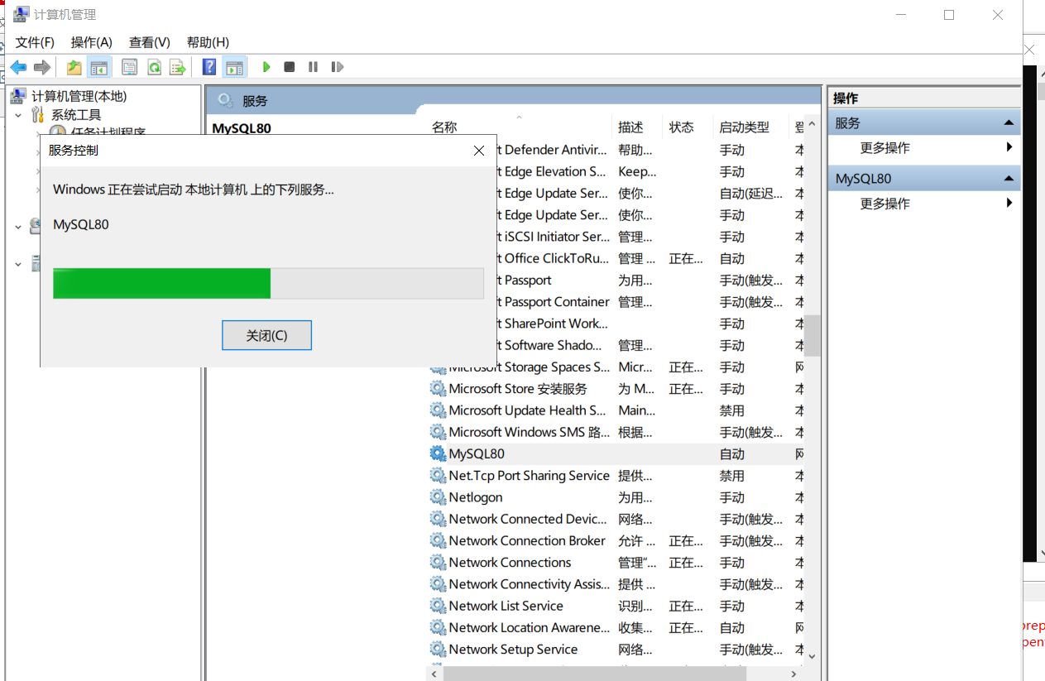Click the Network Connection Broker gear icon

coord(438,540)
